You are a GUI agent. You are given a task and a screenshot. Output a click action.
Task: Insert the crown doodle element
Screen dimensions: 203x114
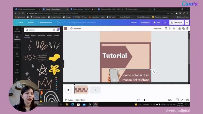(x=45, y=83)
